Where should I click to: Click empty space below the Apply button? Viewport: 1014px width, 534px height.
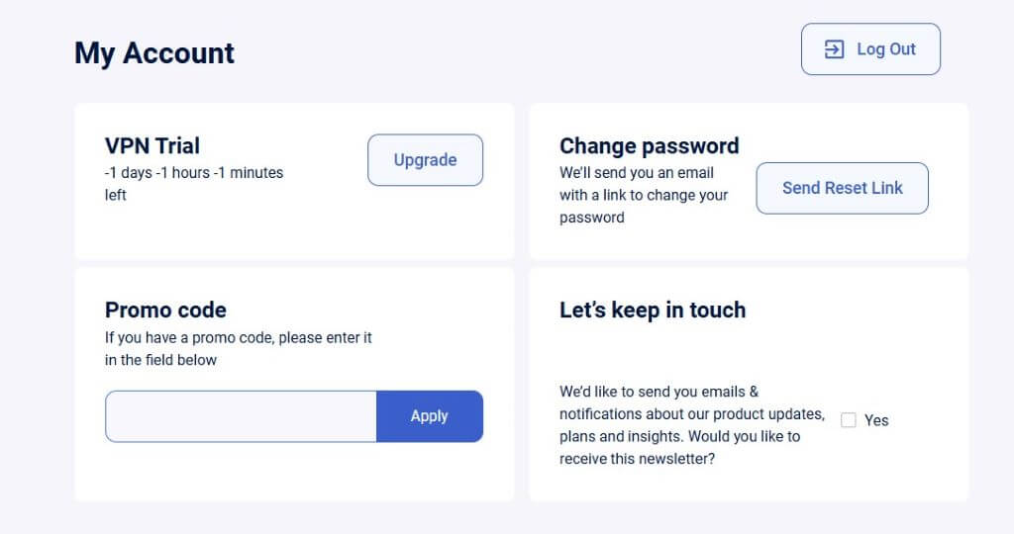tap(430, 473)
